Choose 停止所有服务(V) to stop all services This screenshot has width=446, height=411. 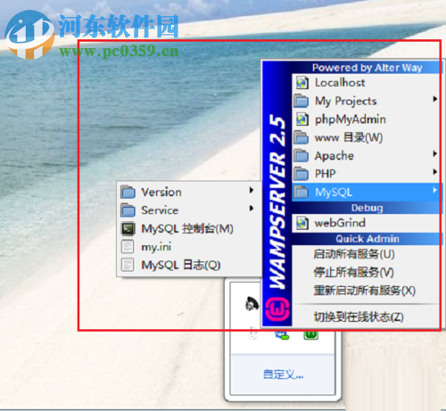point(353,273)
